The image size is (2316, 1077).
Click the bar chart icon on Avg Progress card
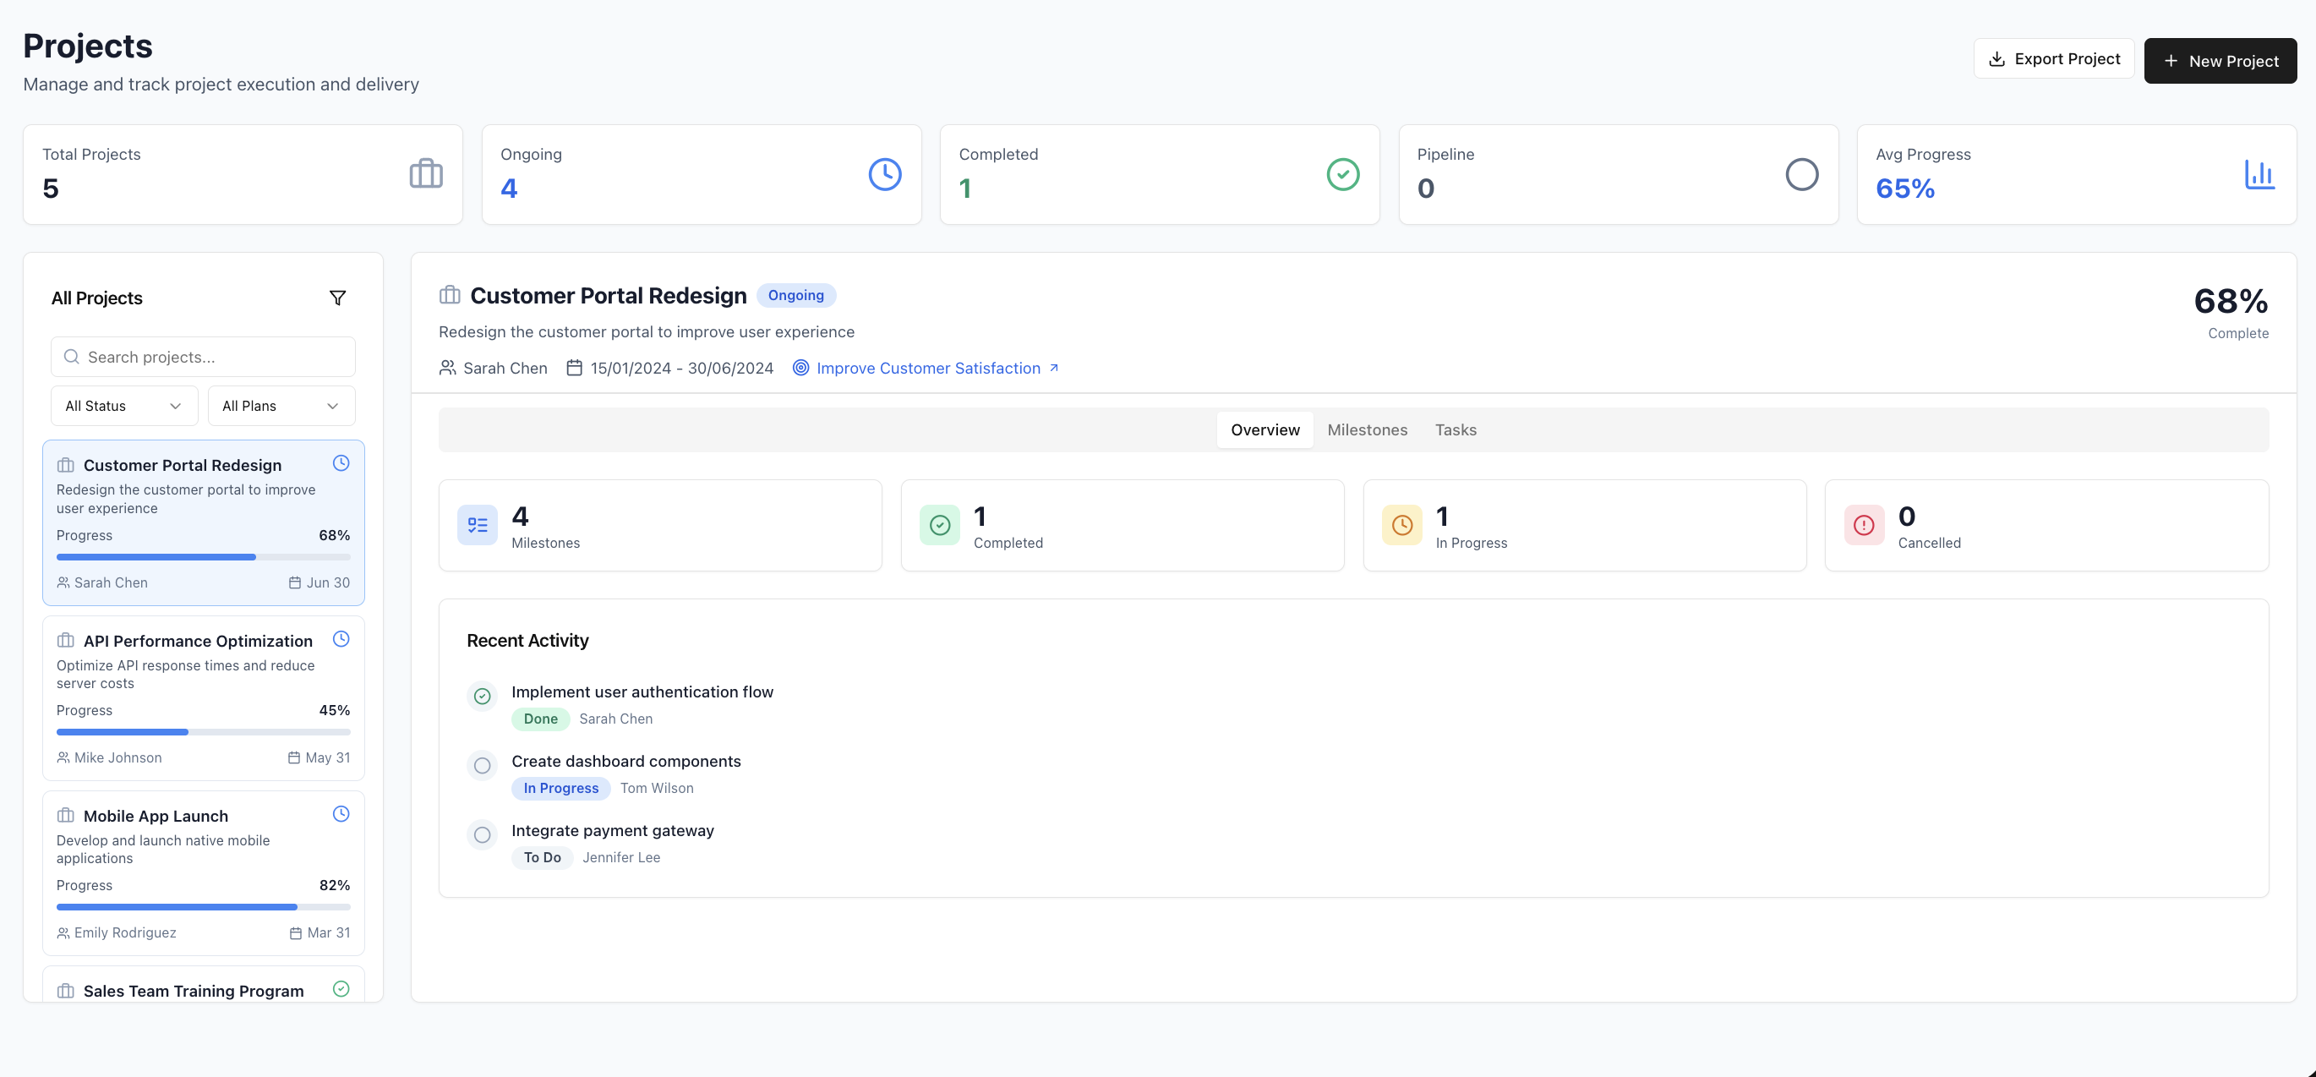point(2260,174)
